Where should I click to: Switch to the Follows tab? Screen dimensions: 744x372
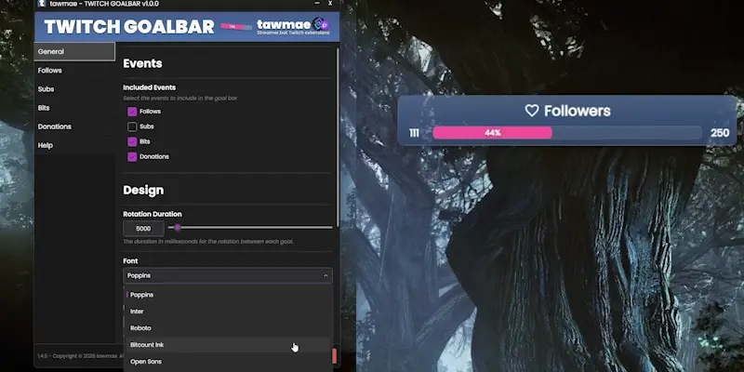pos(74,71)
